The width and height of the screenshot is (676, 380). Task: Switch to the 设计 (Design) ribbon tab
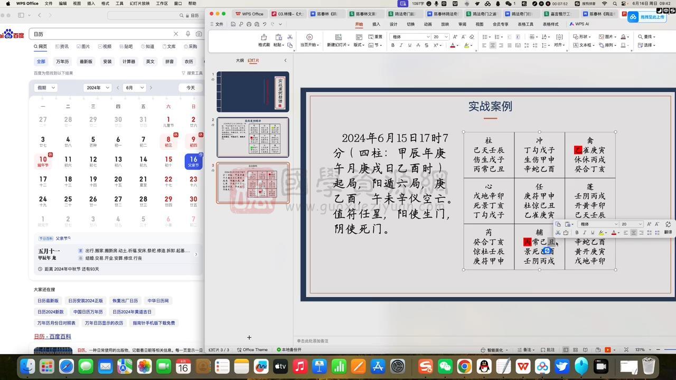pos(393,24)
